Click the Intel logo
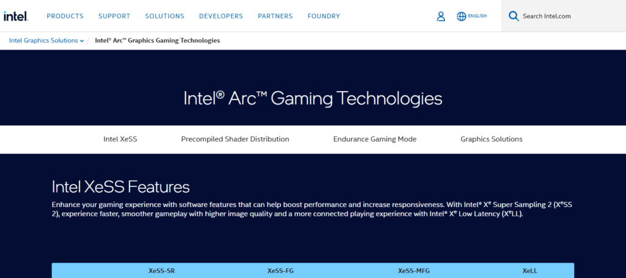626x278 pixels. point(16,16)
